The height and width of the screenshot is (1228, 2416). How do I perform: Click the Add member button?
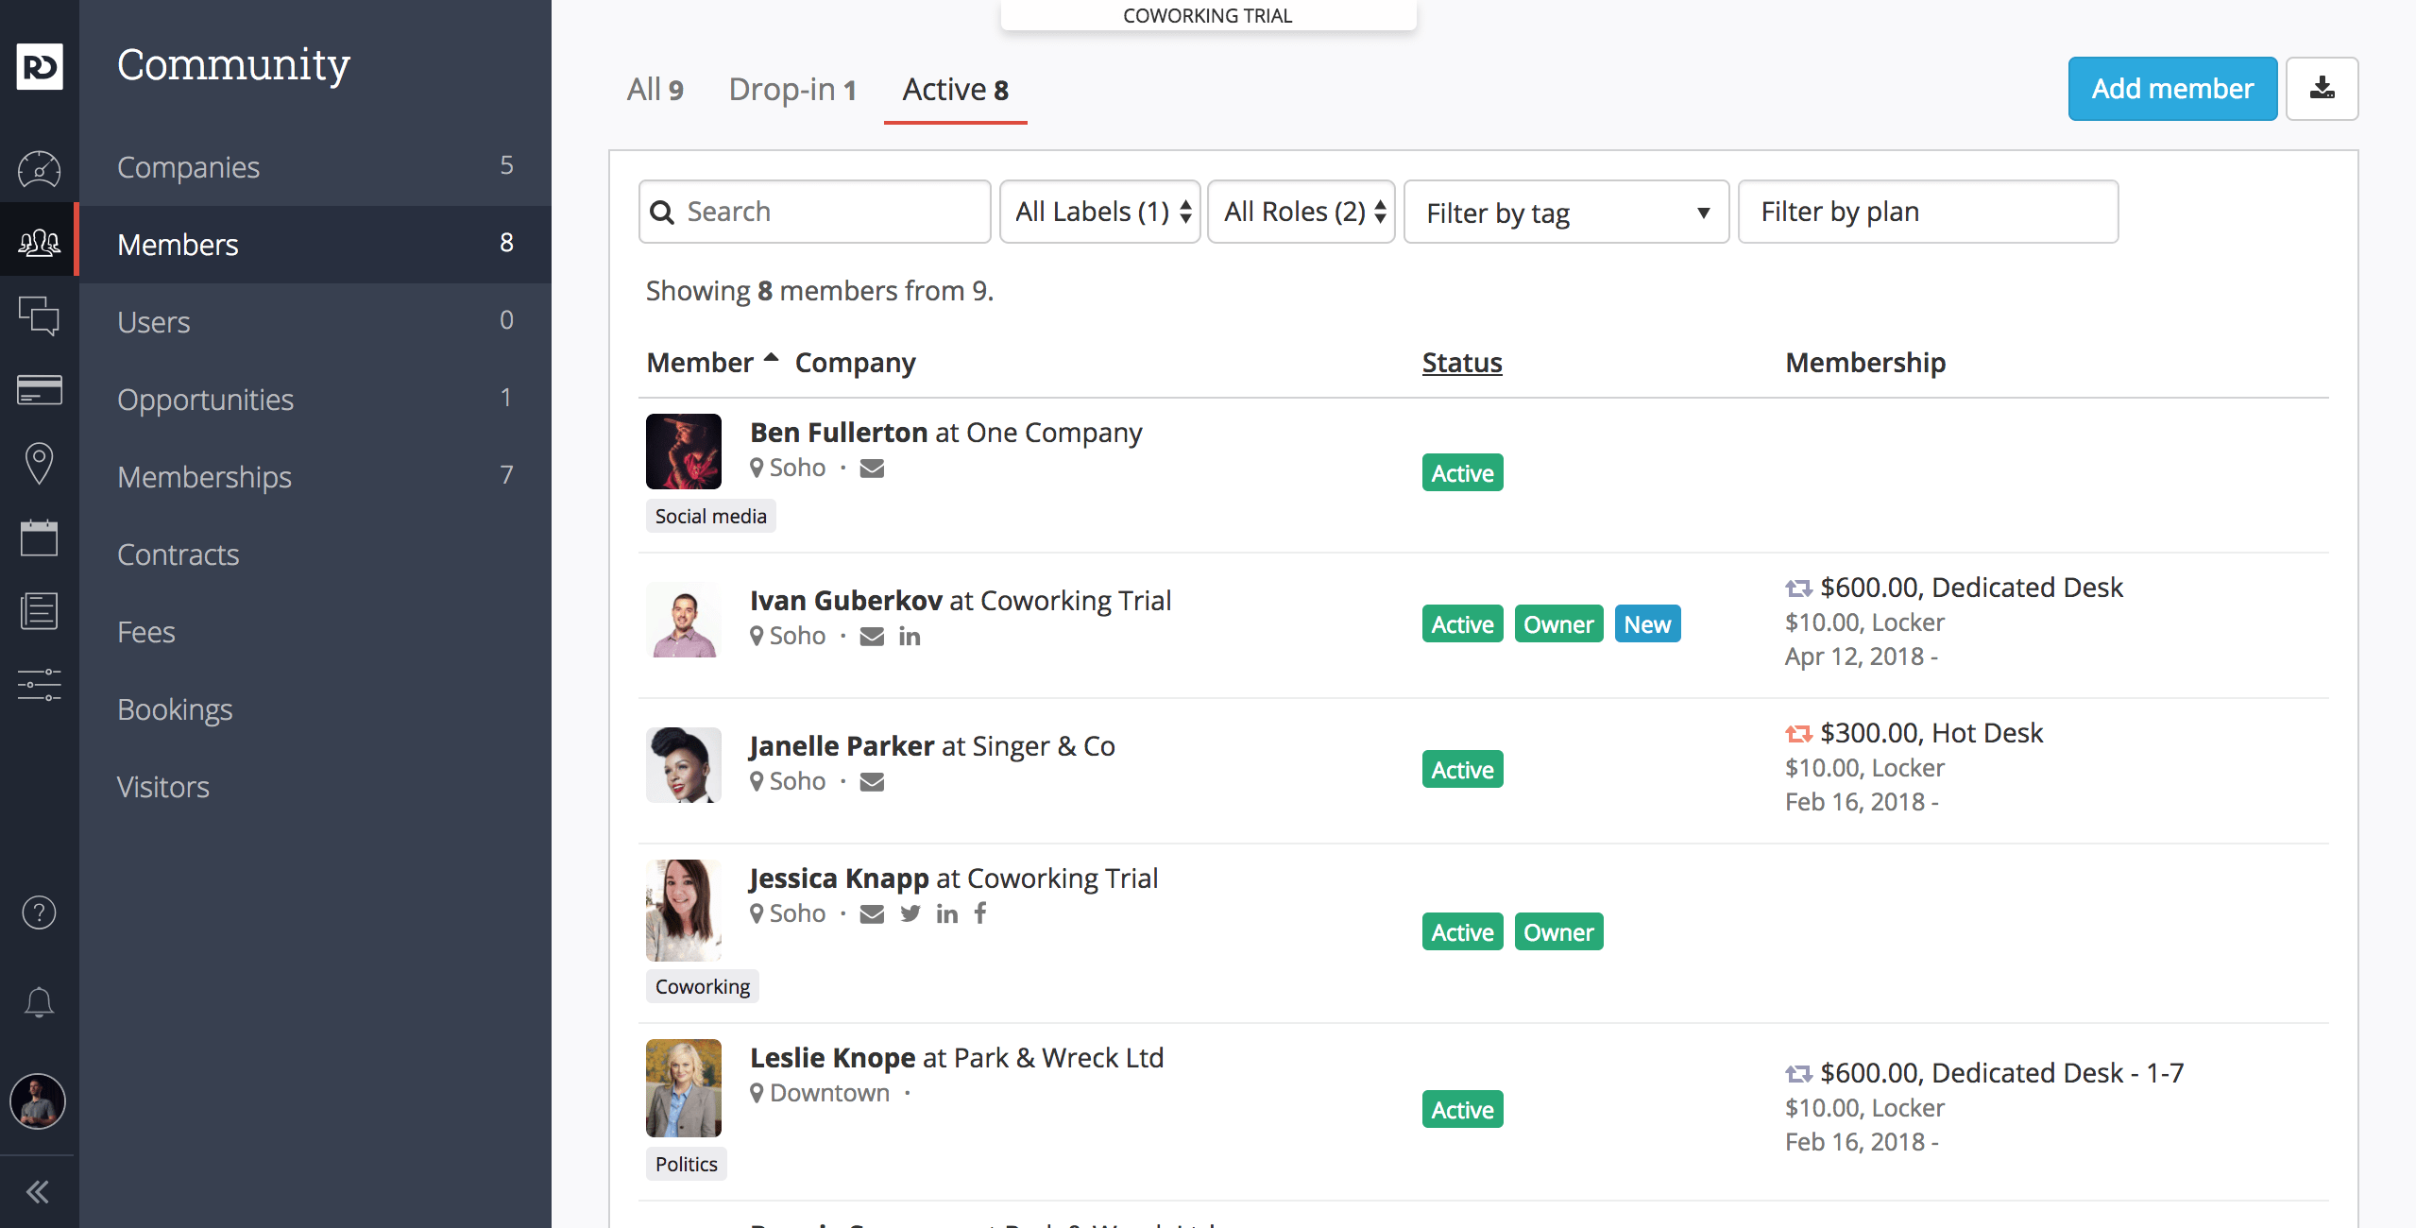point(2172,89)
